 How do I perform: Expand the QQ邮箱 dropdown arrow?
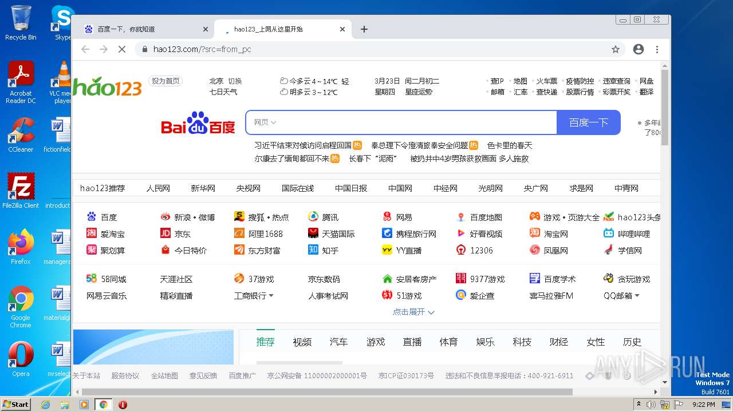tap(637, 296)
